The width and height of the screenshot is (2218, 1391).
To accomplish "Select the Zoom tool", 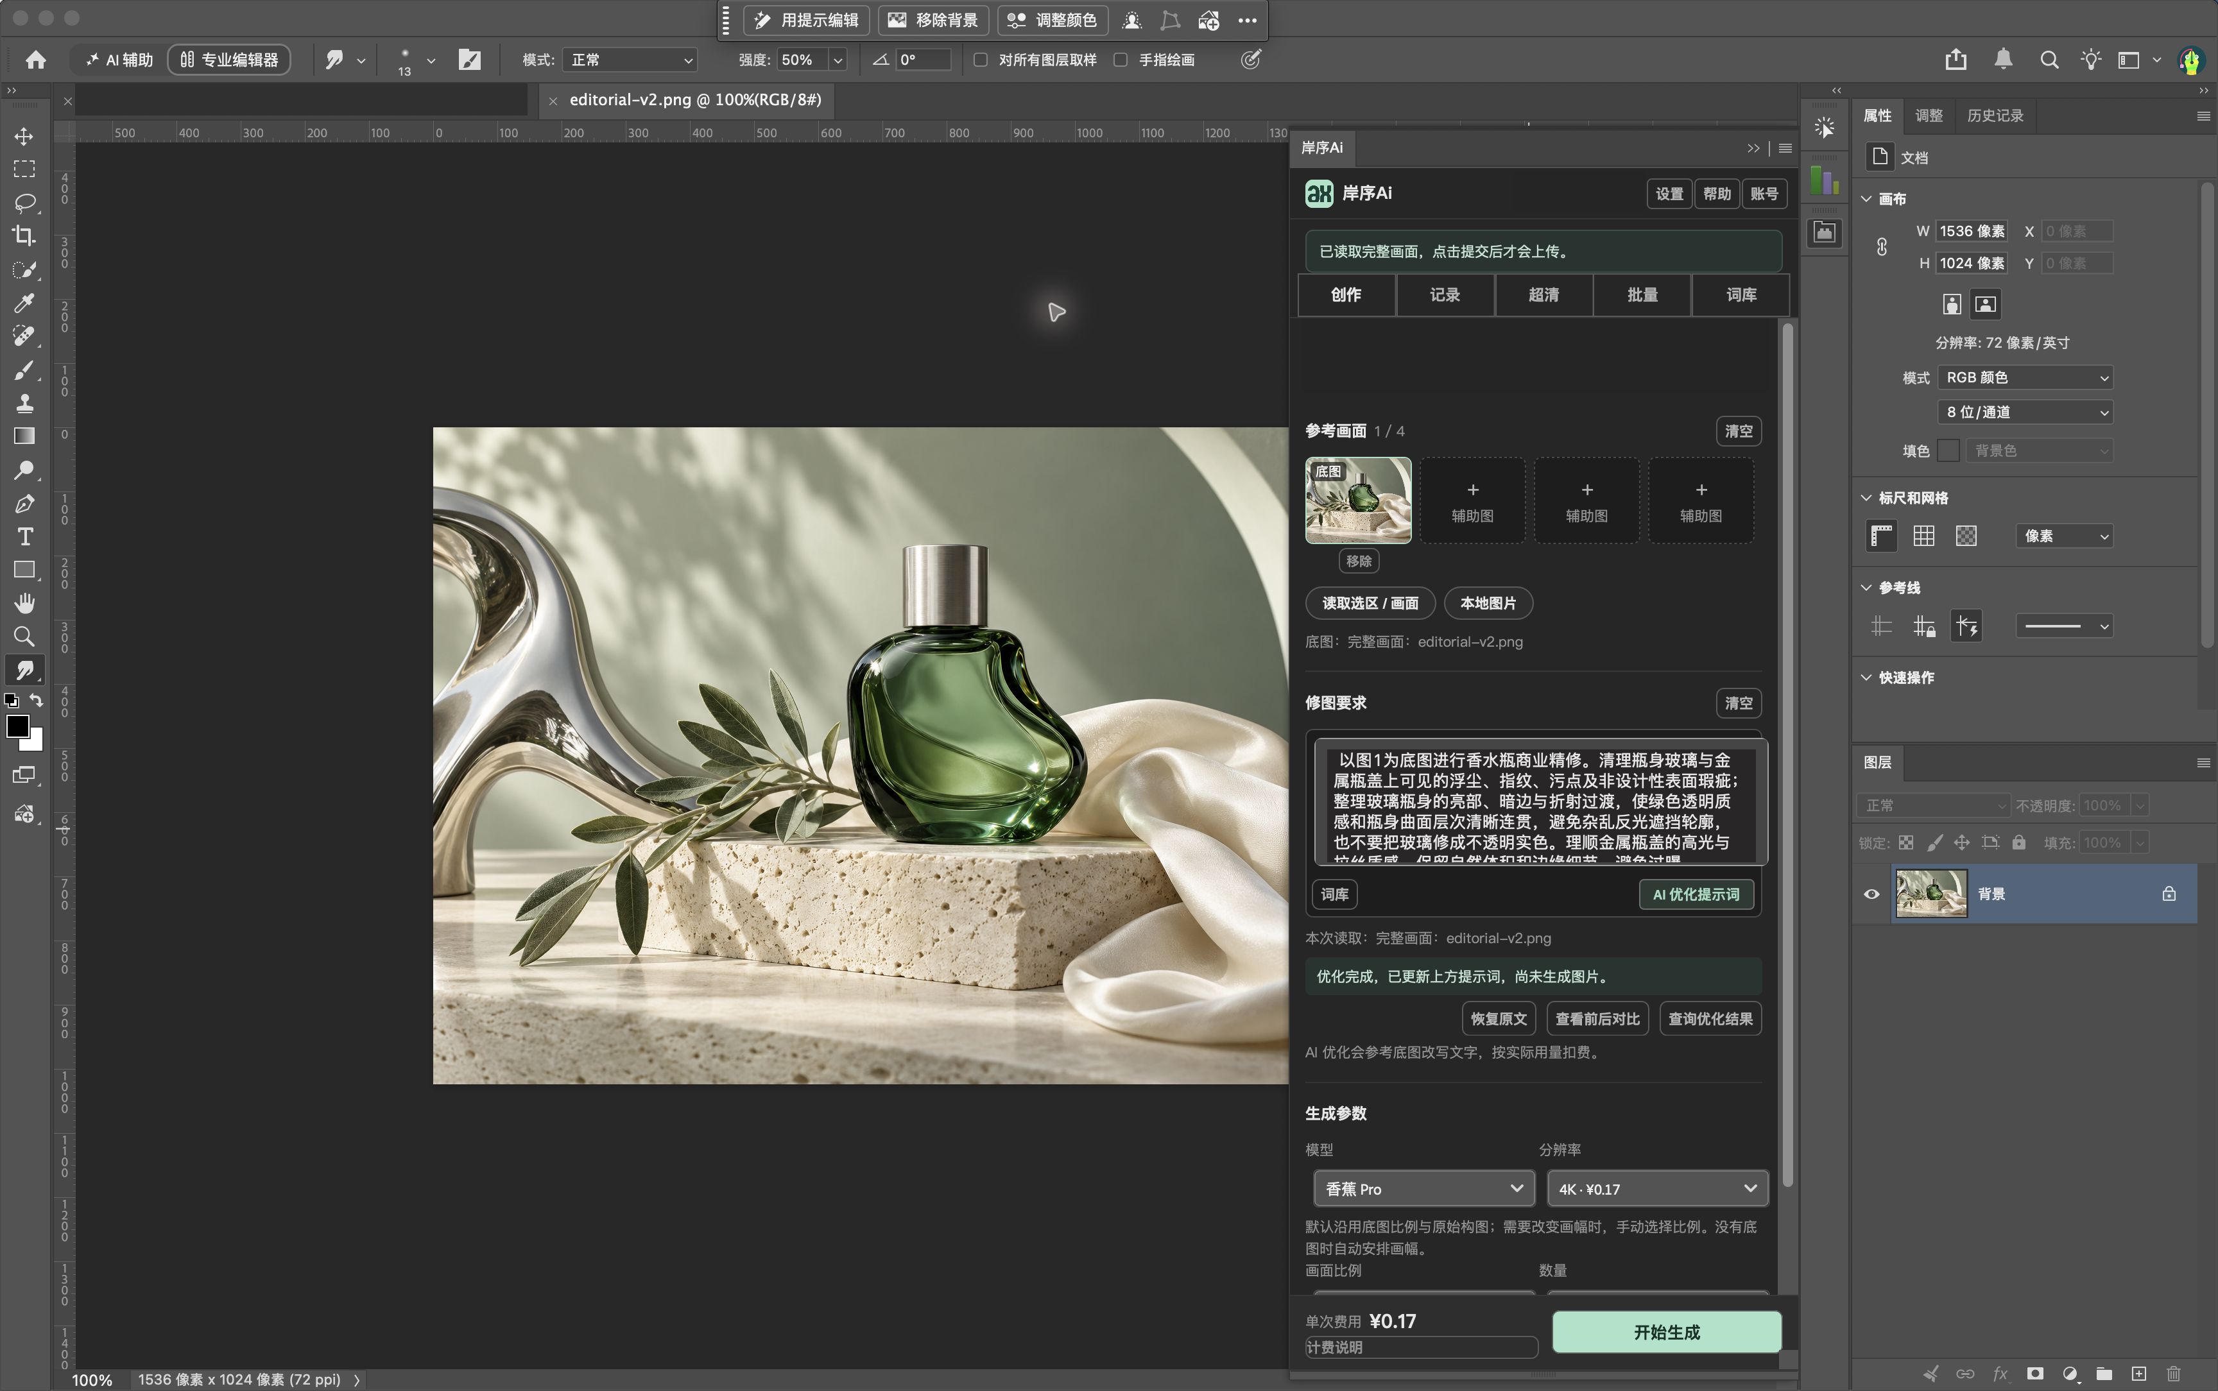I will (25, 636).
